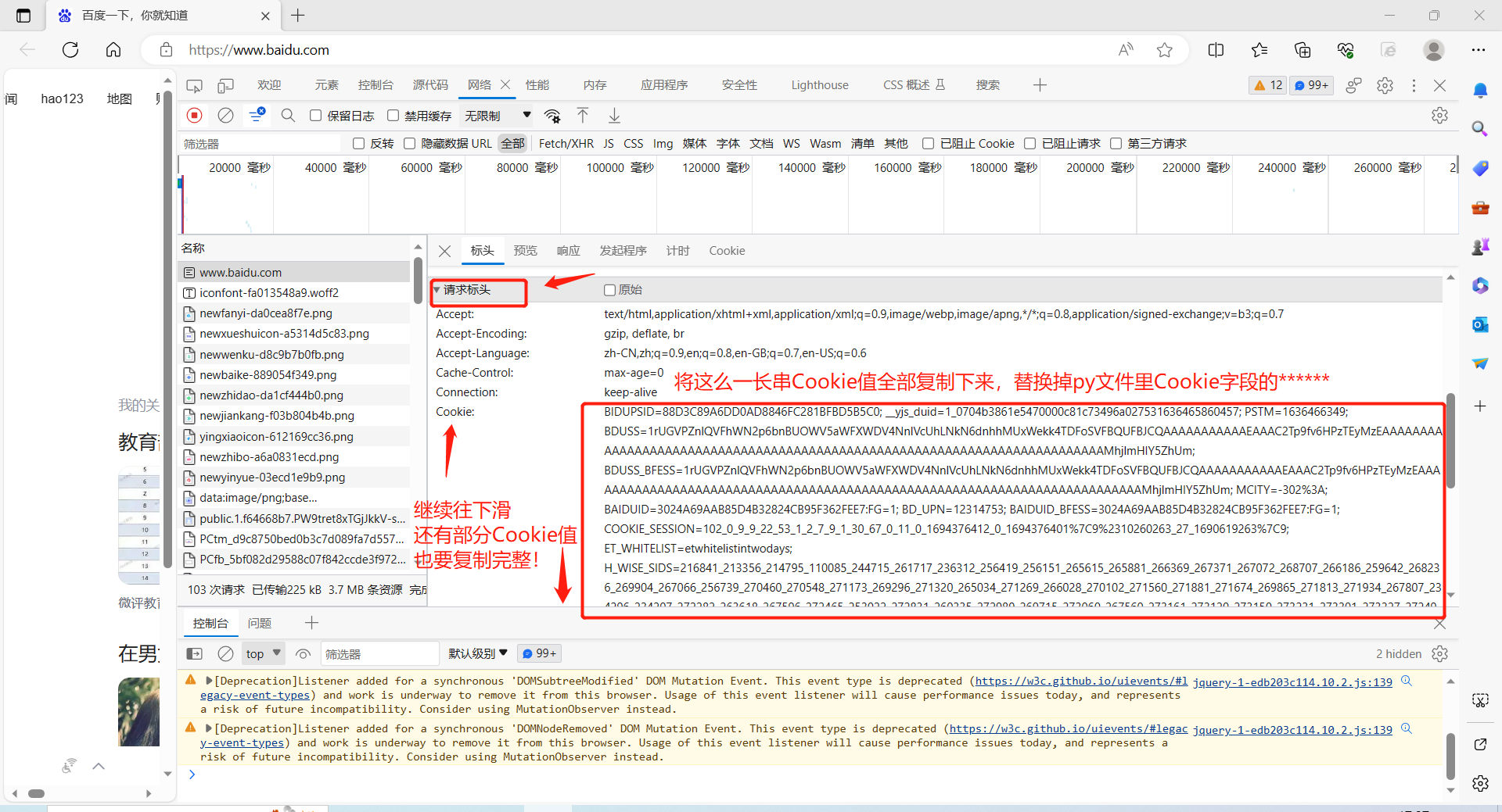The image size is (1502, 812).
Task: Add a new DevTools tool tab
Action: click(x=1040, y=85)
